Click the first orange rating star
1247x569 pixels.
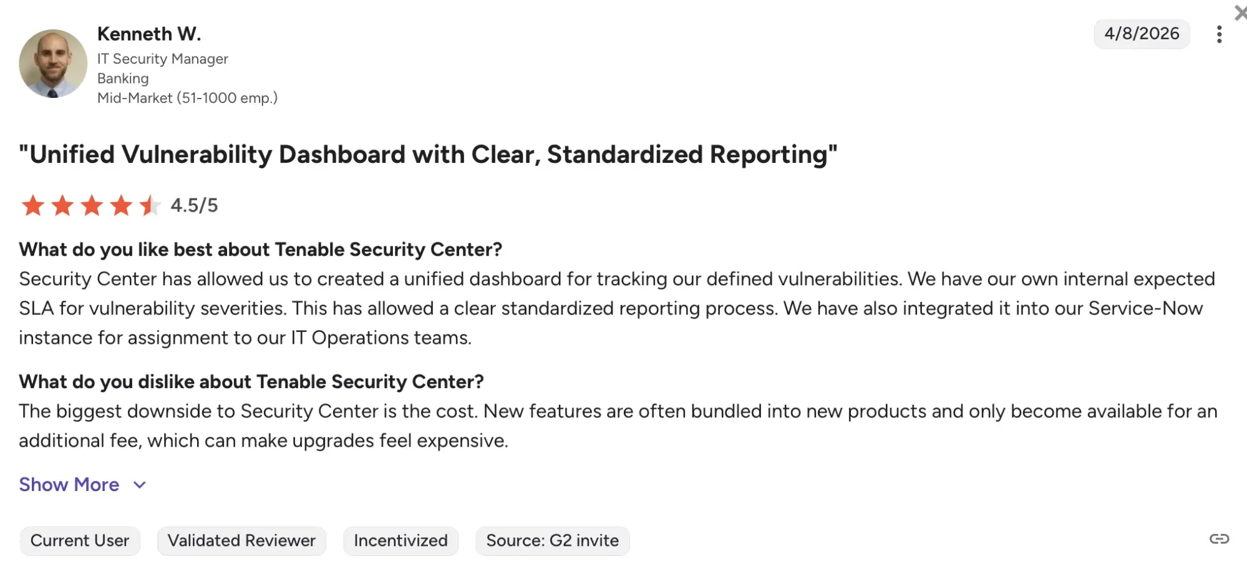point(32,205)
